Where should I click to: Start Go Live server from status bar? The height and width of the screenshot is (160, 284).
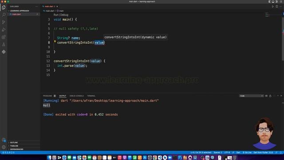(247, 152)
